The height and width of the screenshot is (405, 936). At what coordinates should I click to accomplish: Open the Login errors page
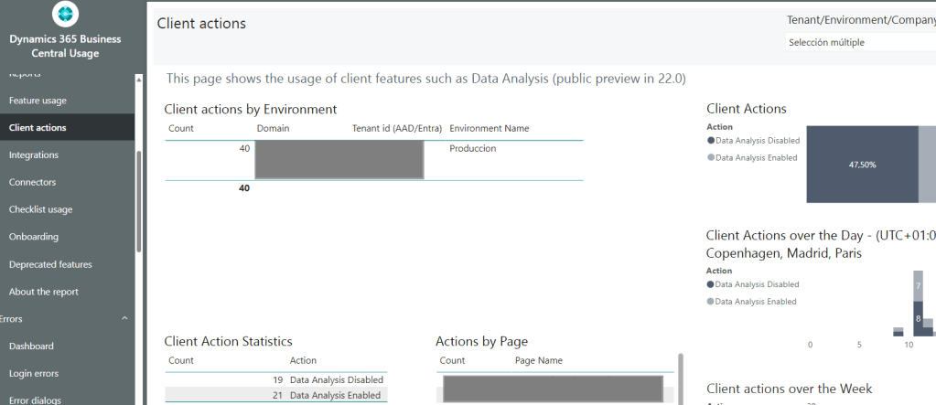pyautogui.click(x=33, y=373)
